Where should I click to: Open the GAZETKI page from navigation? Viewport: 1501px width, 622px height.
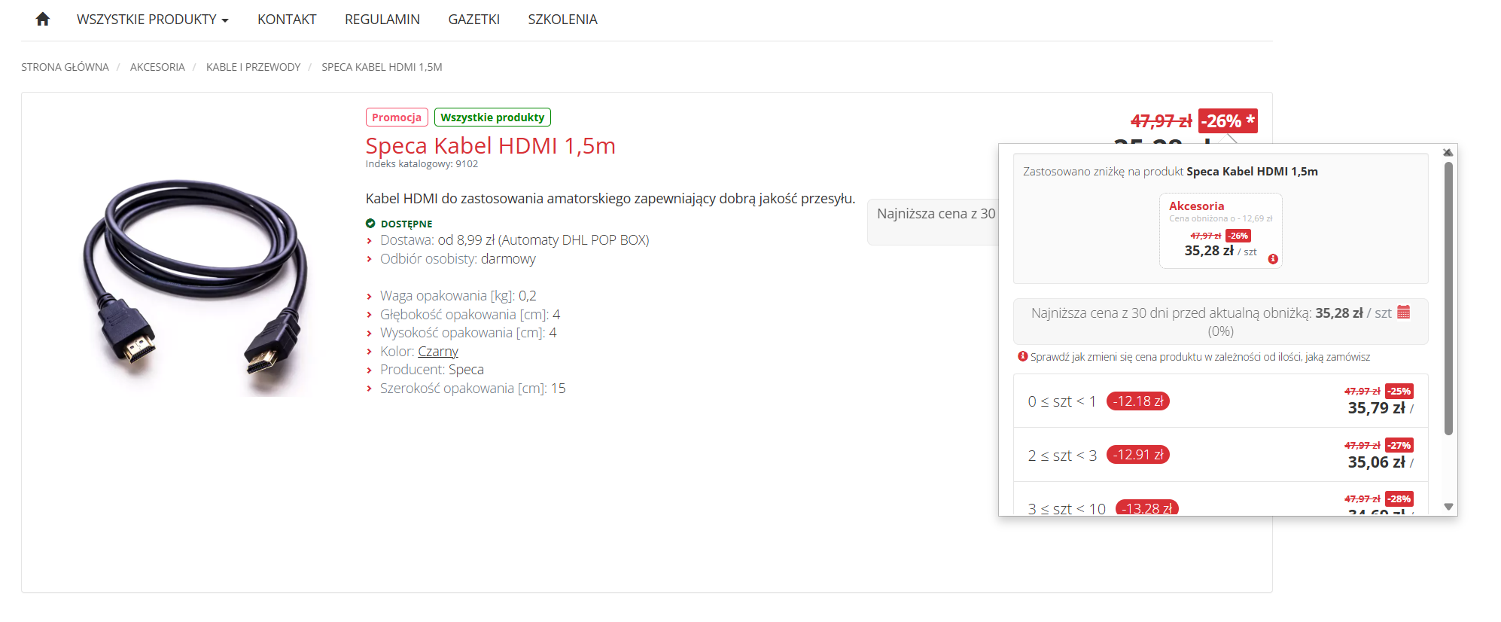pos(474,20)
